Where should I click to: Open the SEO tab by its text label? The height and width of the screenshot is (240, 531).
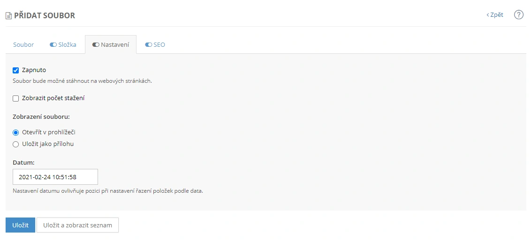tap(159, 45)
